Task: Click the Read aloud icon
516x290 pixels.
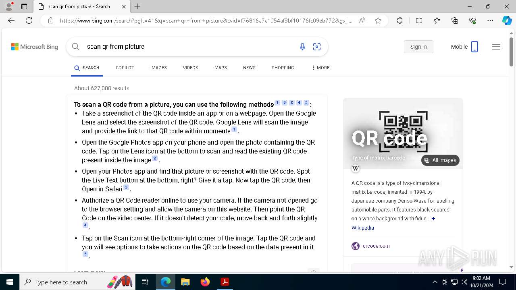Action: click(x=362, y=21)
